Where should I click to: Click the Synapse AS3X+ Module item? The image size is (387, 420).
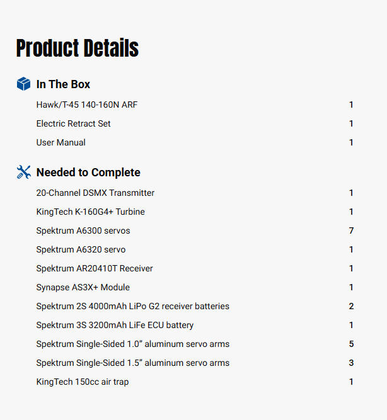pos(83,287)
